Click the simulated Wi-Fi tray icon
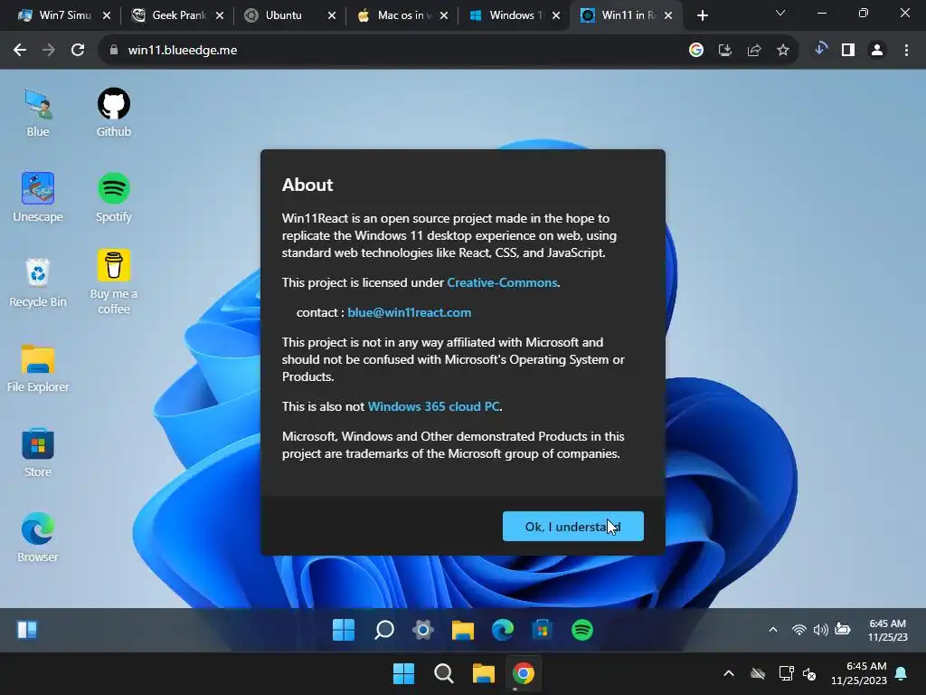The height and width of the screenshot is (695, 926). pyautogui.click(x=799, y=630)
